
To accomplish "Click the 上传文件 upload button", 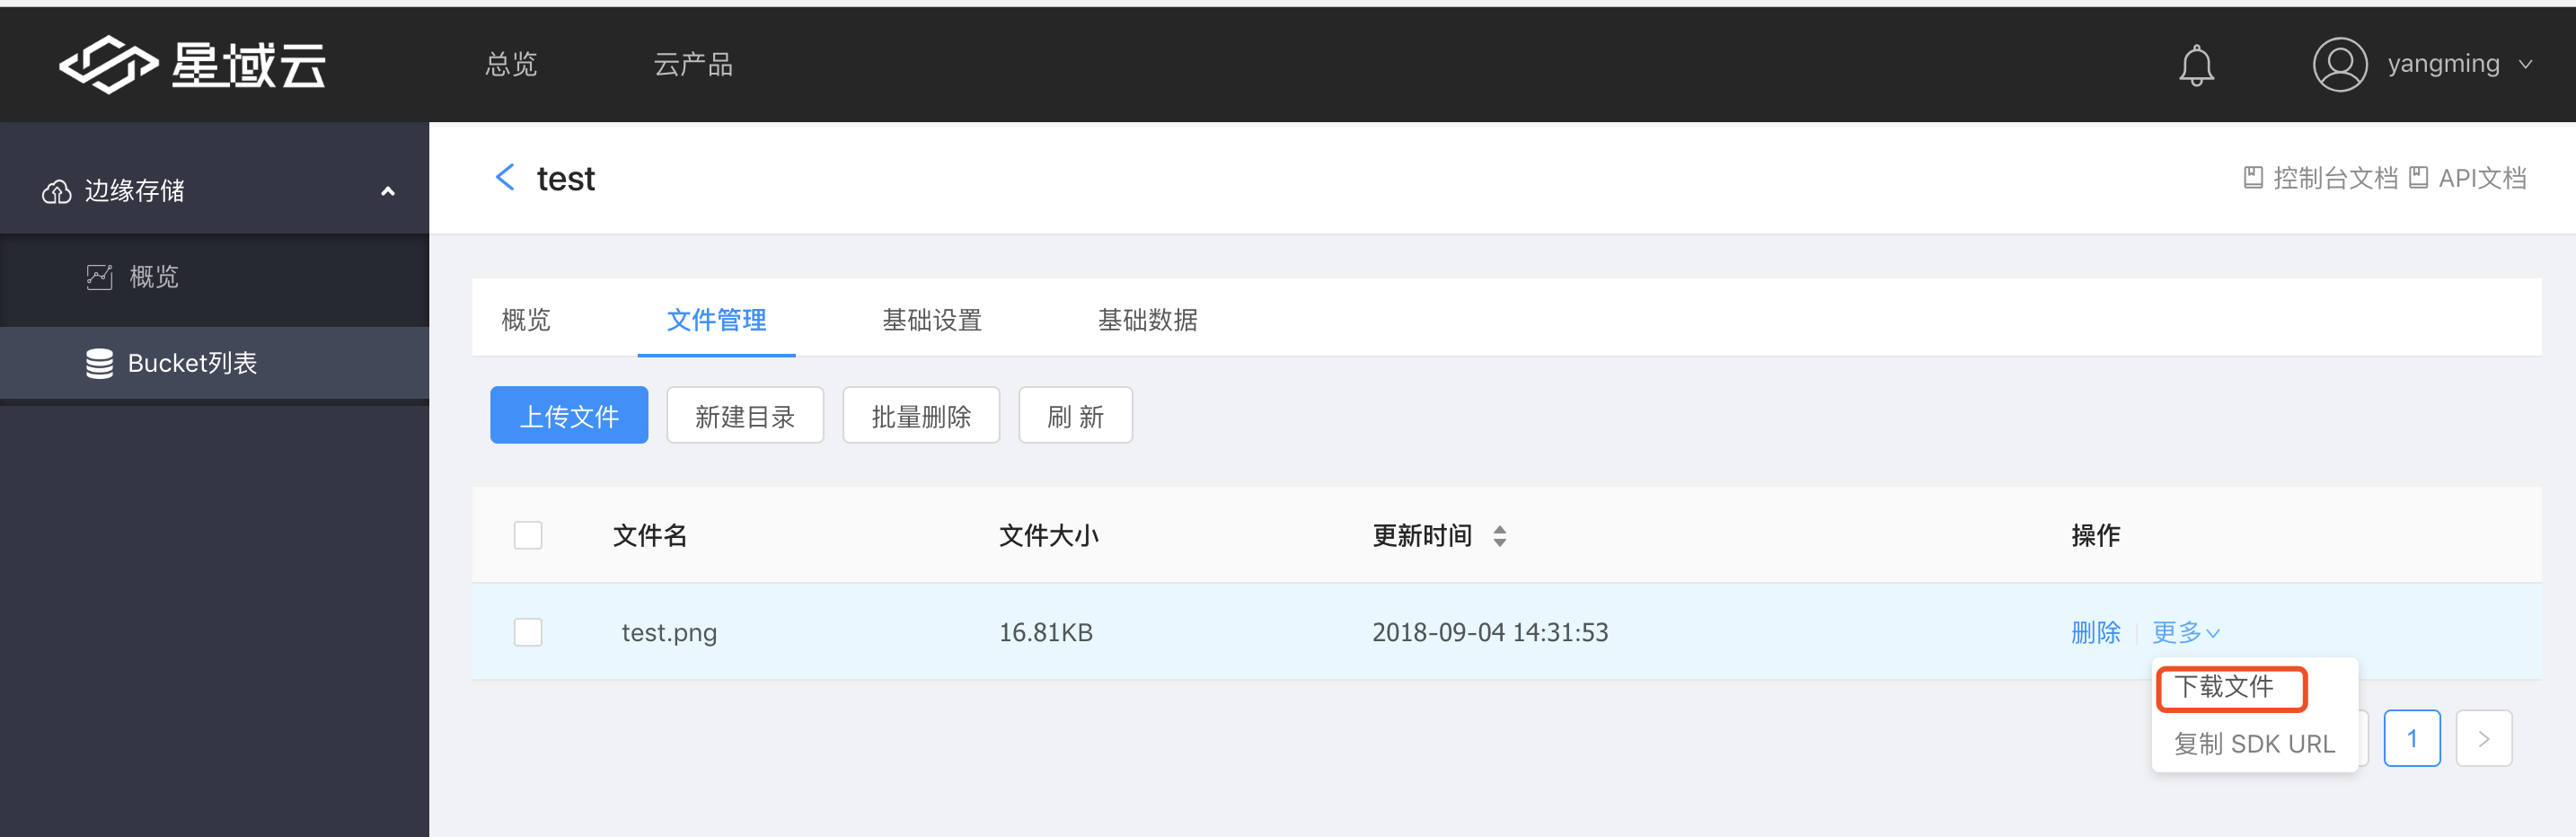I will tap(569, 414).
